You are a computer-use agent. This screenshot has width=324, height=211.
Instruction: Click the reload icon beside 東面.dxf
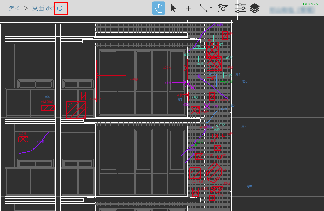[60, 8]
